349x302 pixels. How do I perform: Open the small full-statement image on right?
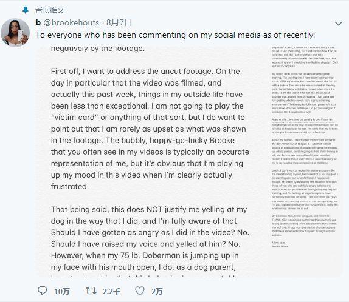coord(304,162)
